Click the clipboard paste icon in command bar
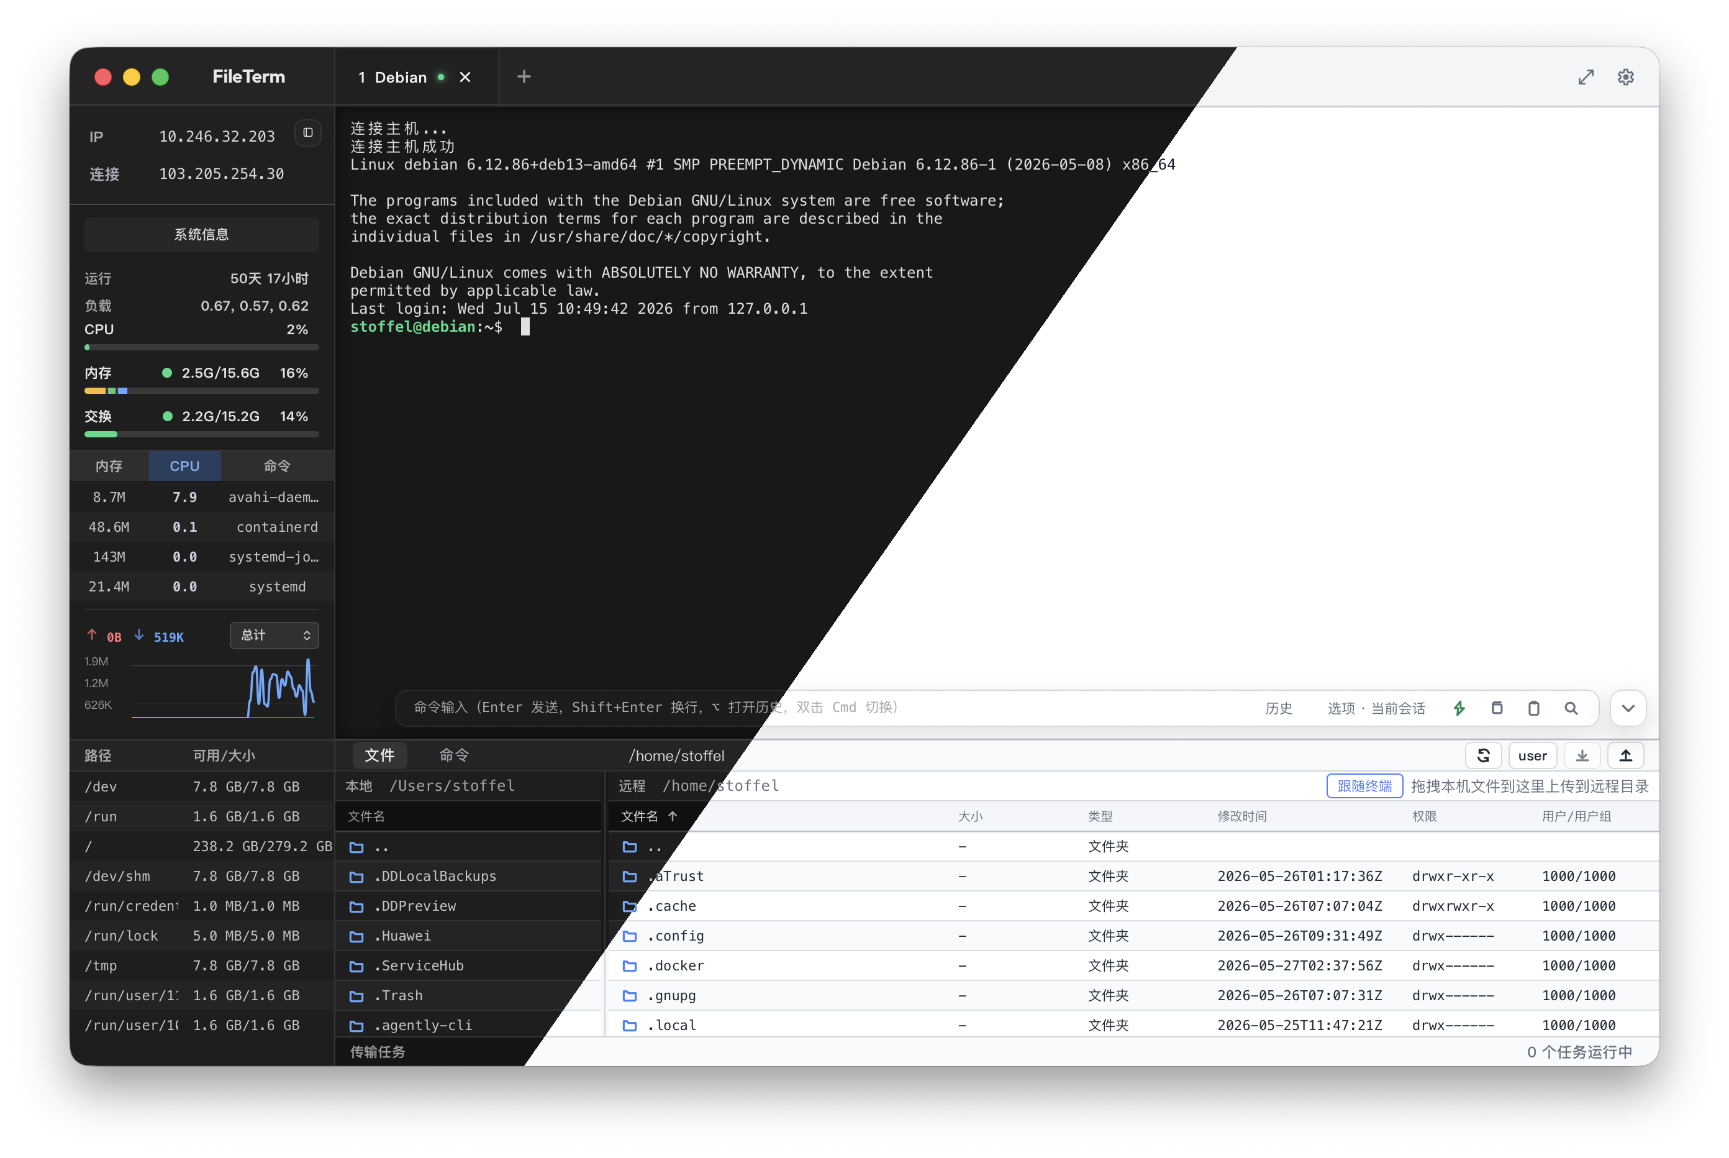 point(1533,708)
